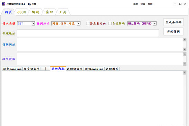This screenshot has height=126, width=189.
Task: Click up arrow of 提交数据 box scrollbar
Action: coord(185,54)
